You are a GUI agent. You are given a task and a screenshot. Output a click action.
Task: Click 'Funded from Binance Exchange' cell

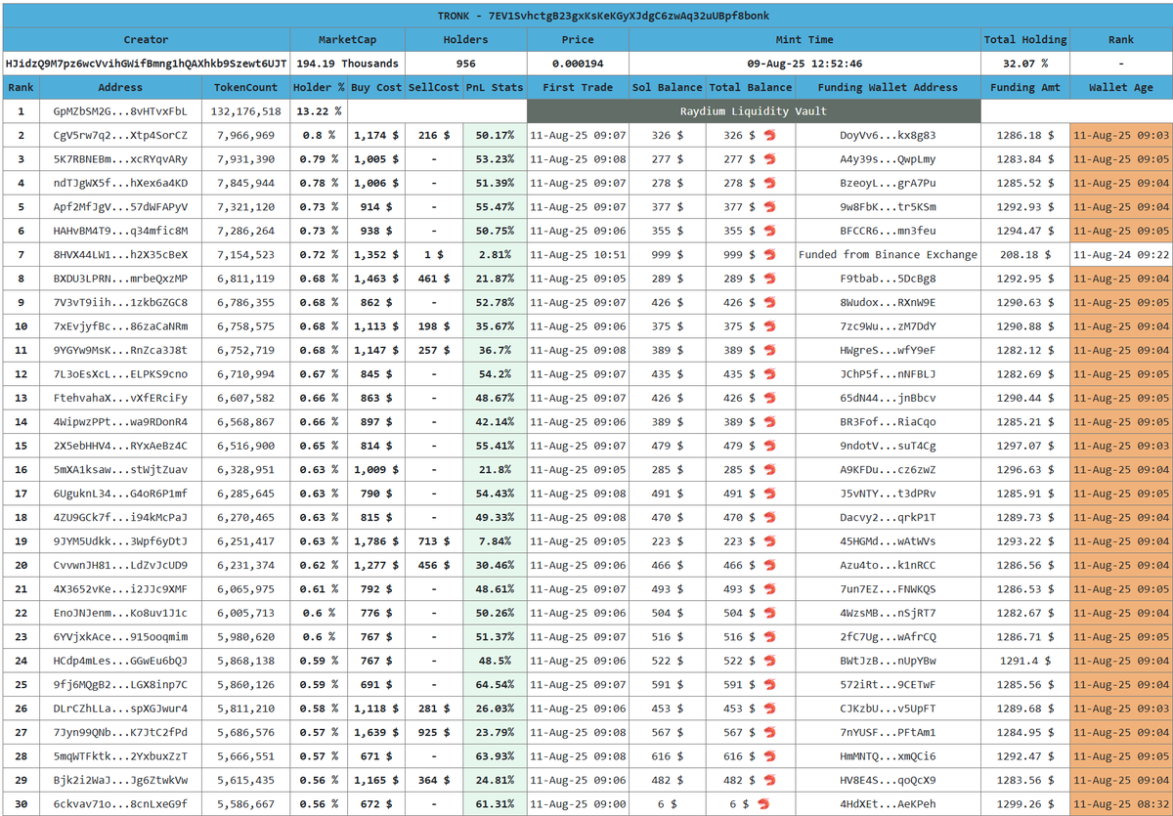[x=888, y=254]
